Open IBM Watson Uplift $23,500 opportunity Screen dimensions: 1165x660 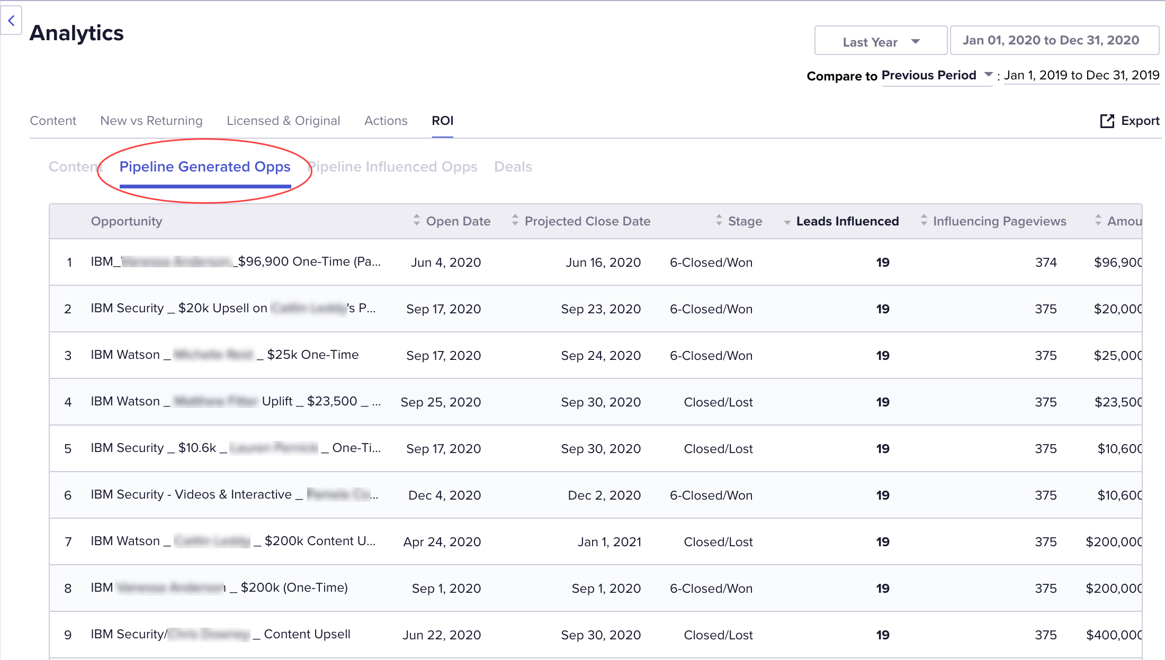coord(236,402)
